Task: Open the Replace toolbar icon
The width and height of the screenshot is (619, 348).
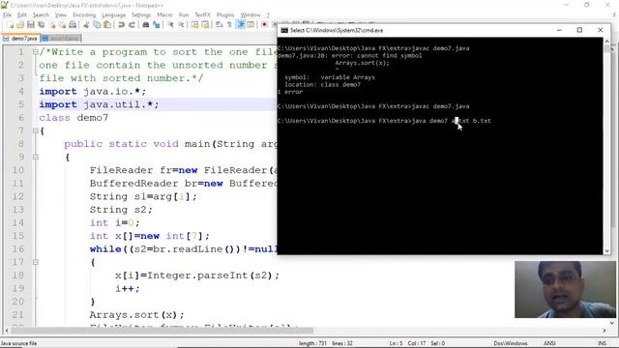Action: [157, 25]
